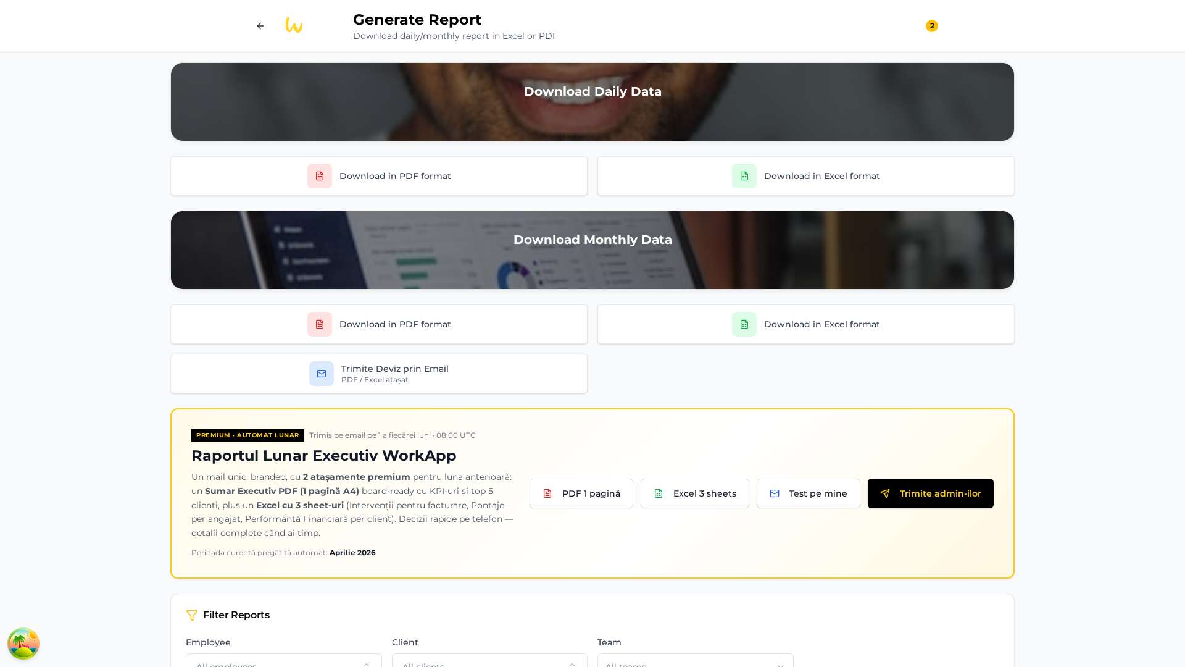The width and height of the screenshot is (1185, 667).
Task: Open the notification badge showing 2
Action: (x=932, y=26)
